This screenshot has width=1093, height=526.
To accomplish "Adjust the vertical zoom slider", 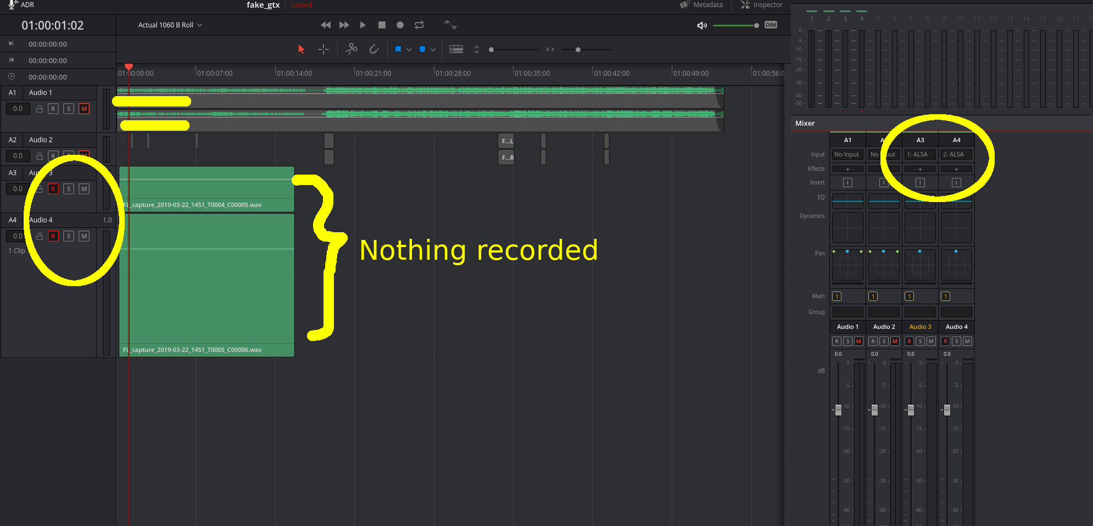I will (x=514, y=49).
